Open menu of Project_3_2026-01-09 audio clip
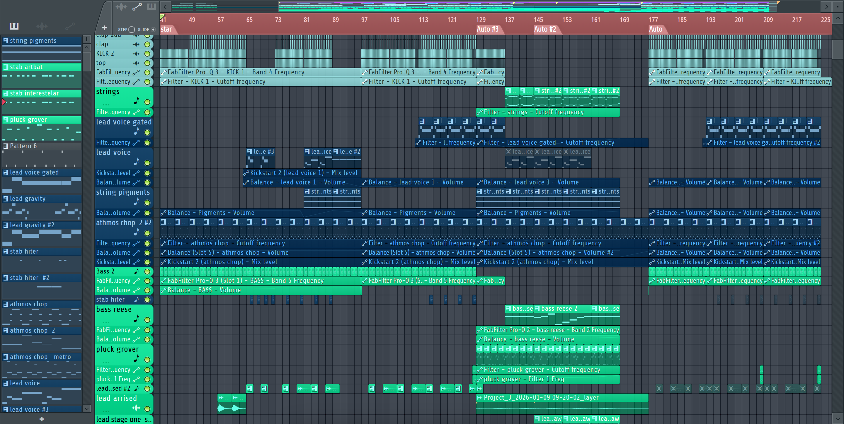Viewport: 844px width, 424px height. [480, 398]
